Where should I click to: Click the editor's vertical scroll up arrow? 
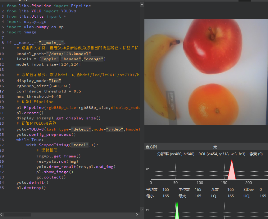point(142,5)
